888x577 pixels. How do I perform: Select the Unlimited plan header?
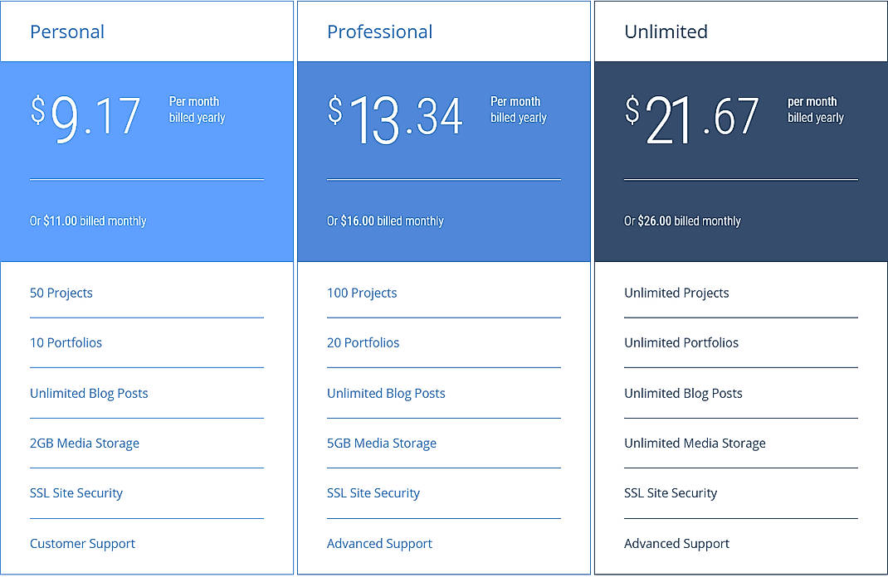click(666, 32)
